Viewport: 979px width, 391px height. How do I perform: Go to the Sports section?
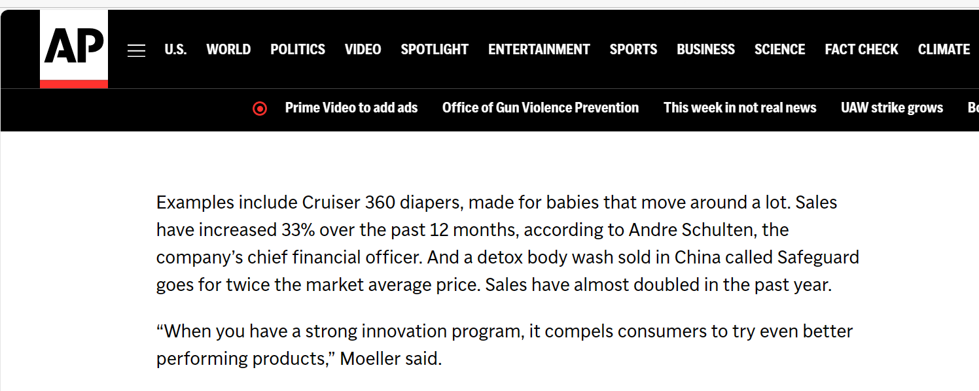(x=633, y=50)
